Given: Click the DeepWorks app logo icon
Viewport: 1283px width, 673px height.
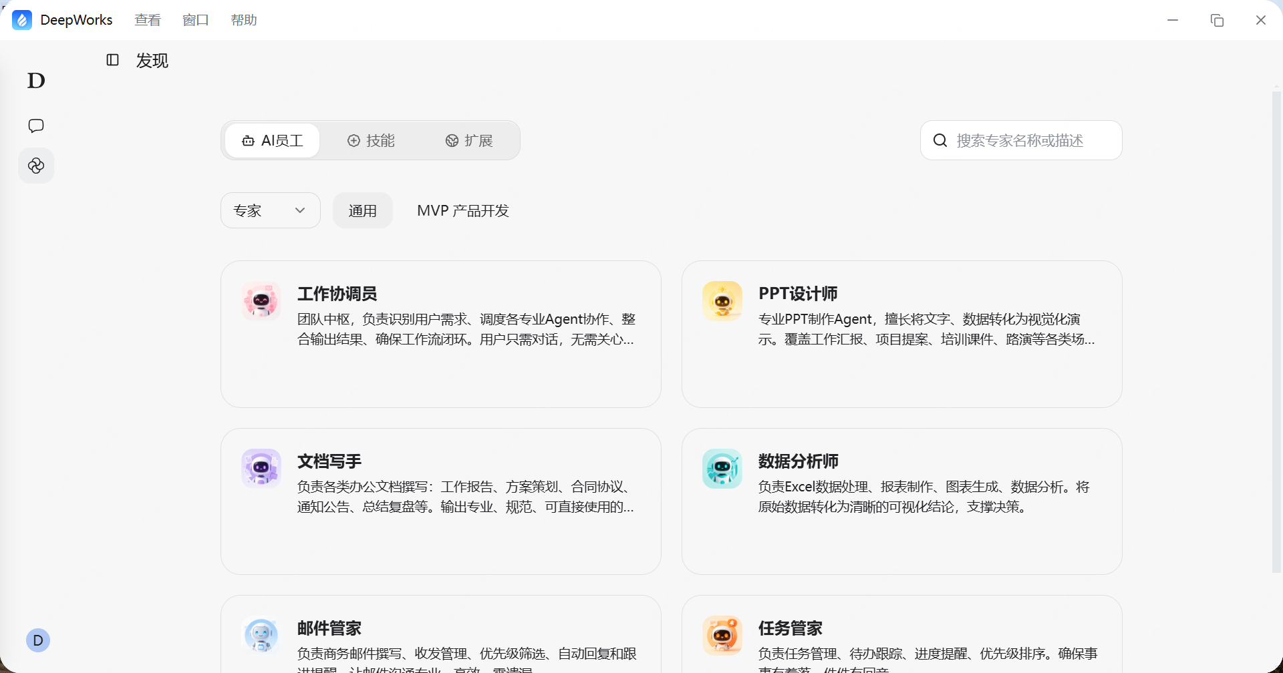Looking at the screenshot, I should 22,20.
